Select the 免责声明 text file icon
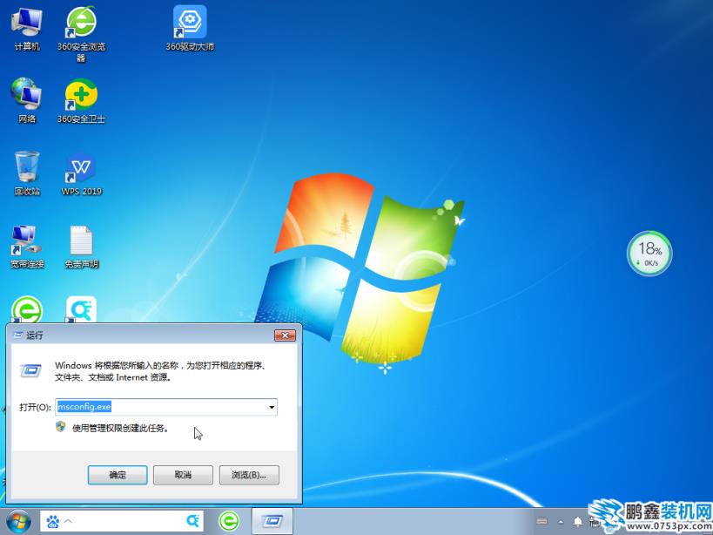 81,246
